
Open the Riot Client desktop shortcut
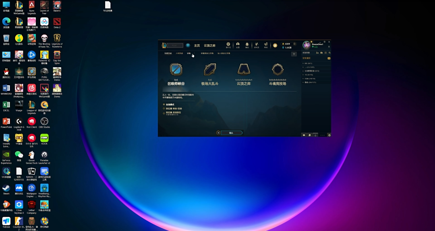[32, 123]
